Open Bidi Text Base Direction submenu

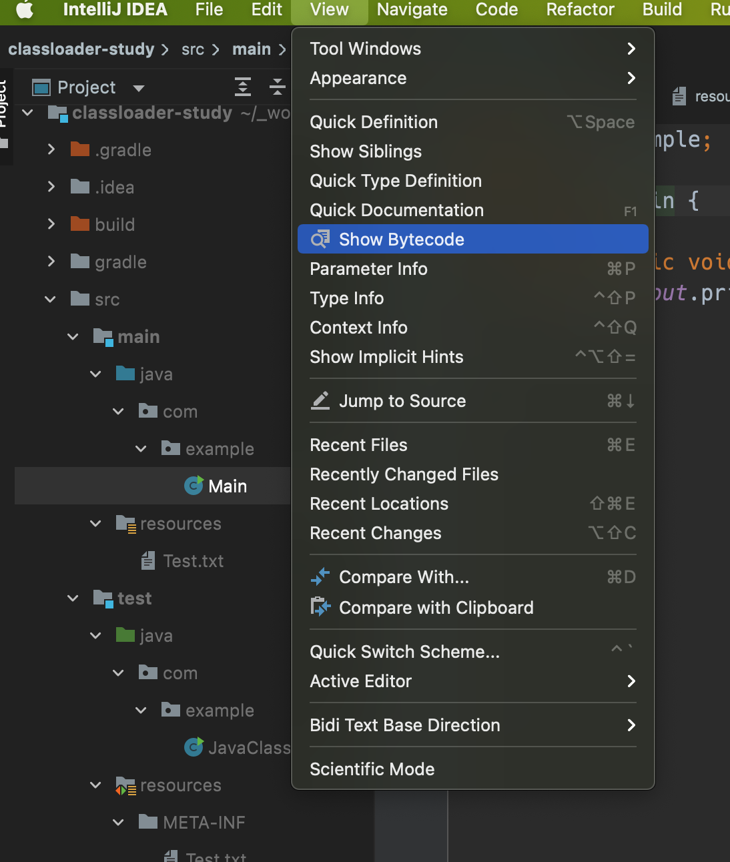472,725
